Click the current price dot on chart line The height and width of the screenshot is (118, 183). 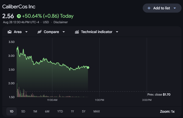point(88,68)
